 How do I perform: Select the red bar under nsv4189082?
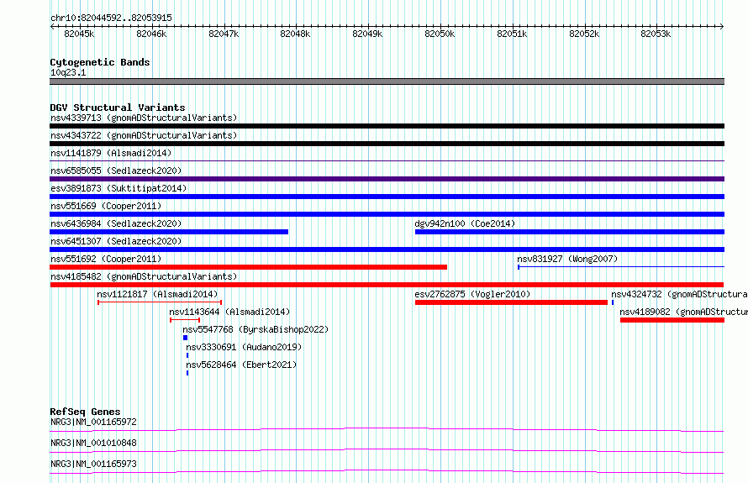tap(672, 320)
